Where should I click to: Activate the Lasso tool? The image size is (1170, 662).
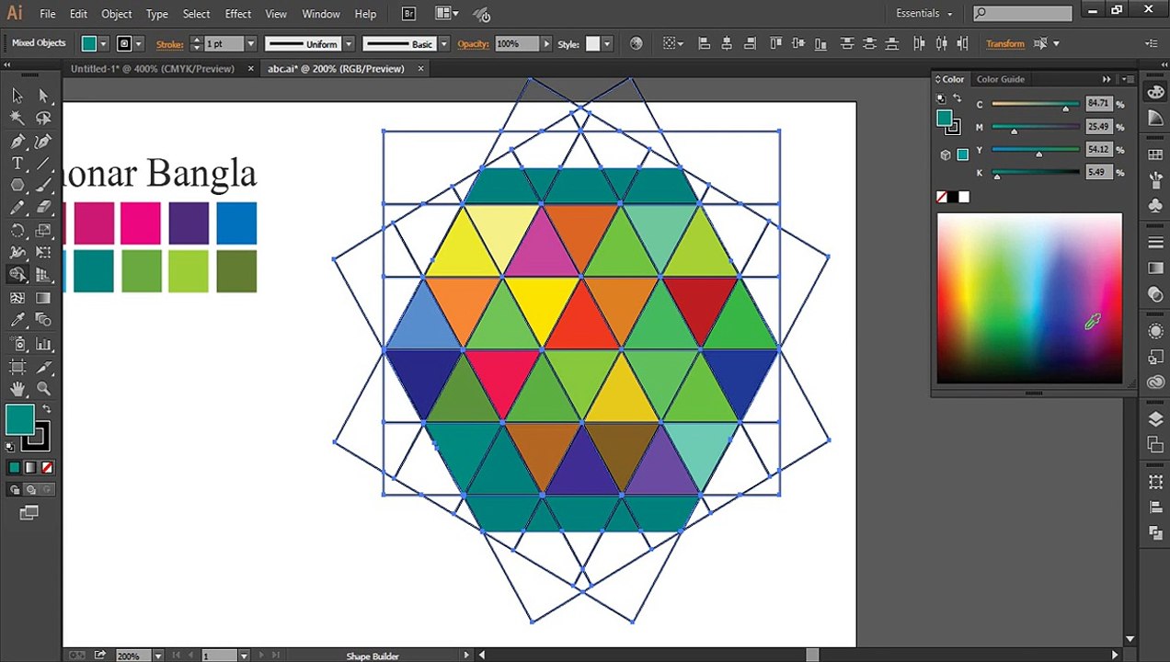click(x=43, y=118)
